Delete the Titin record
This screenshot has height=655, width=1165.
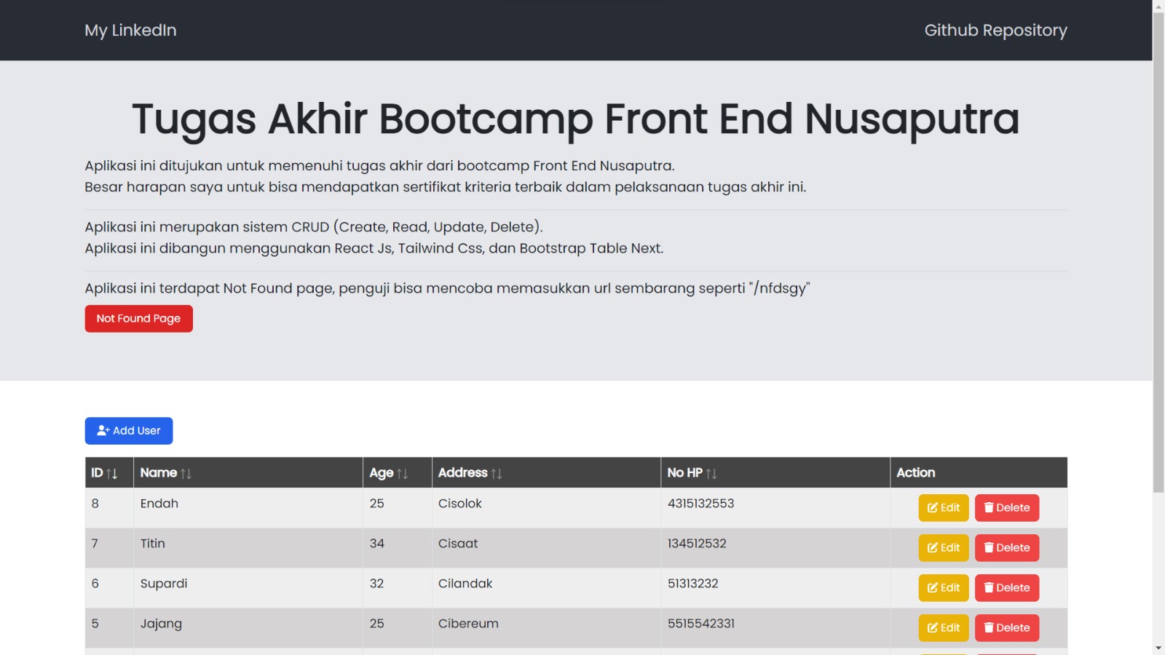click(1007, 548)
